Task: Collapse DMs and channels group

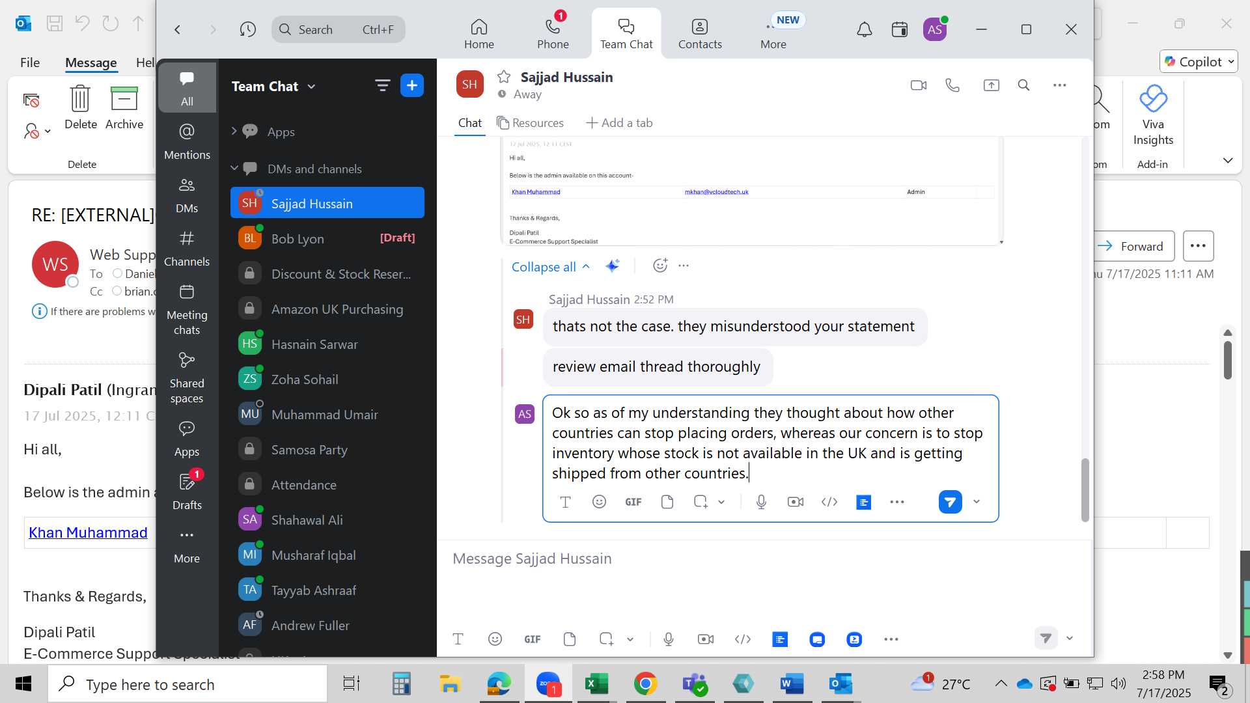Action: pyautogui.click(x=234, y=169)
